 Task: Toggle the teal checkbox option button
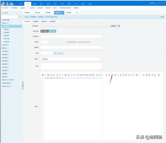[x=52, y=31]
